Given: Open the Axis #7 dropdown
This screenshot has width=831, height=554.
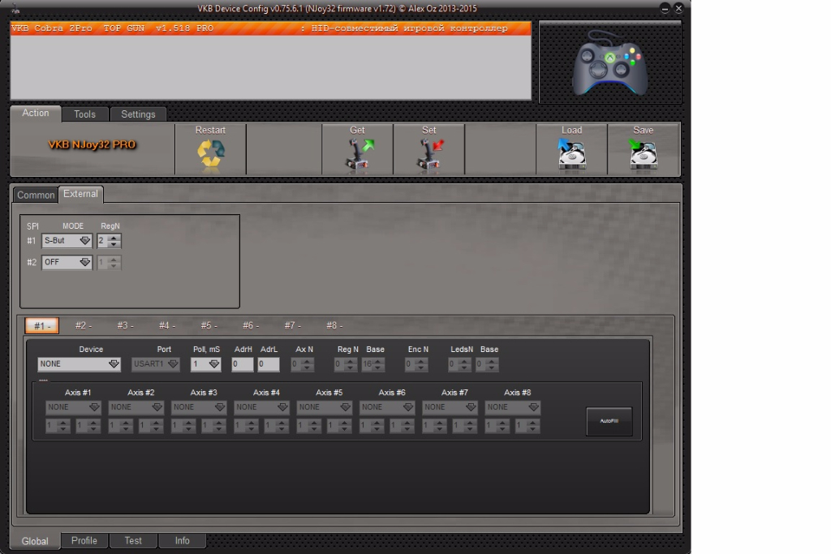Looking at the screenshot, I should (450, 406).
